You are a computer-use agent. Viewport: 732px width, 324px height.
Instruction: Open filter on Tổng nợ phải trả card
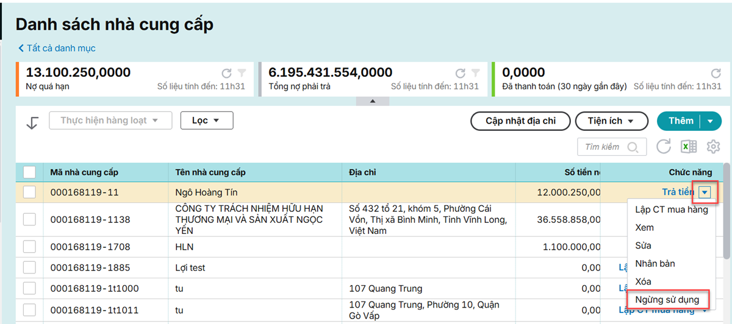[x=475, y=73]
